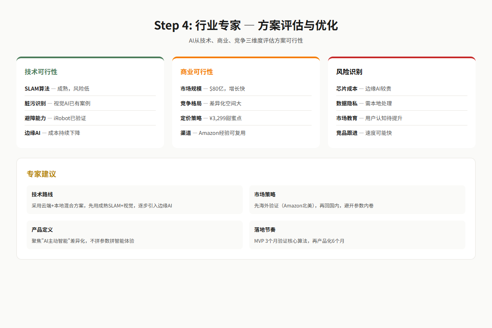Click the 技术可行性 card heading
Screen dimensions: 492x328
(41, 72)
